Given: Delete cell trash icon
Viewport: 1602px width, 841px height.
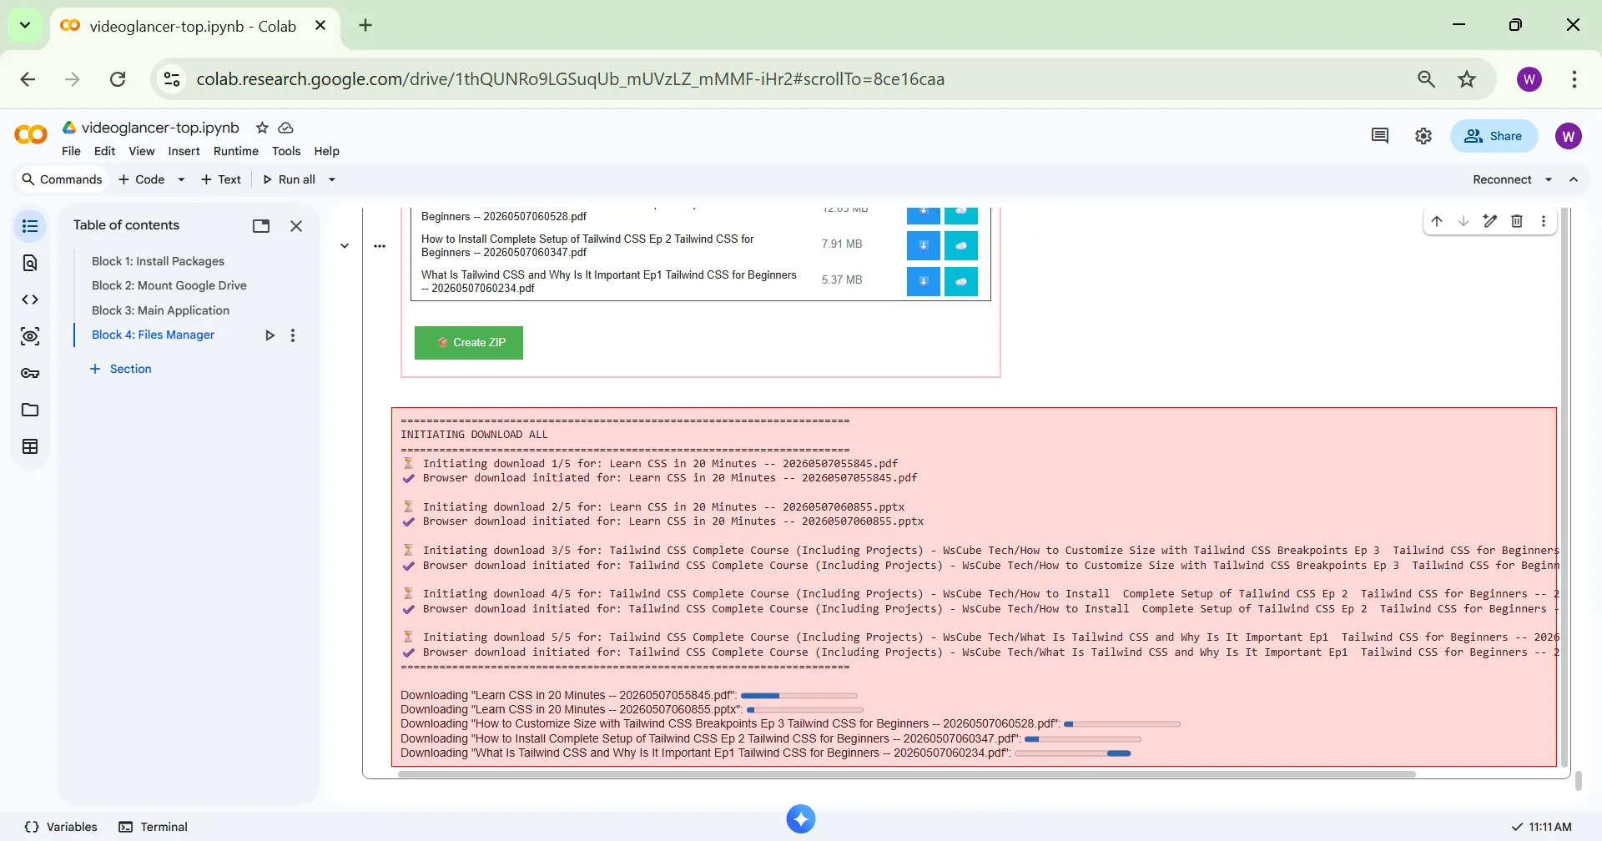Looking at the screenshot, I should click(1517, 221).
